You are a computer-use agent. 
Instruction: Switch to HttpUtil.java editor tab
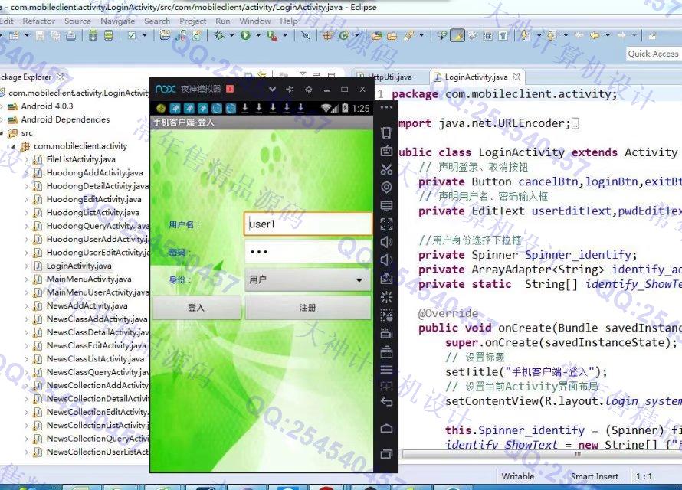(x=389, y=77)
